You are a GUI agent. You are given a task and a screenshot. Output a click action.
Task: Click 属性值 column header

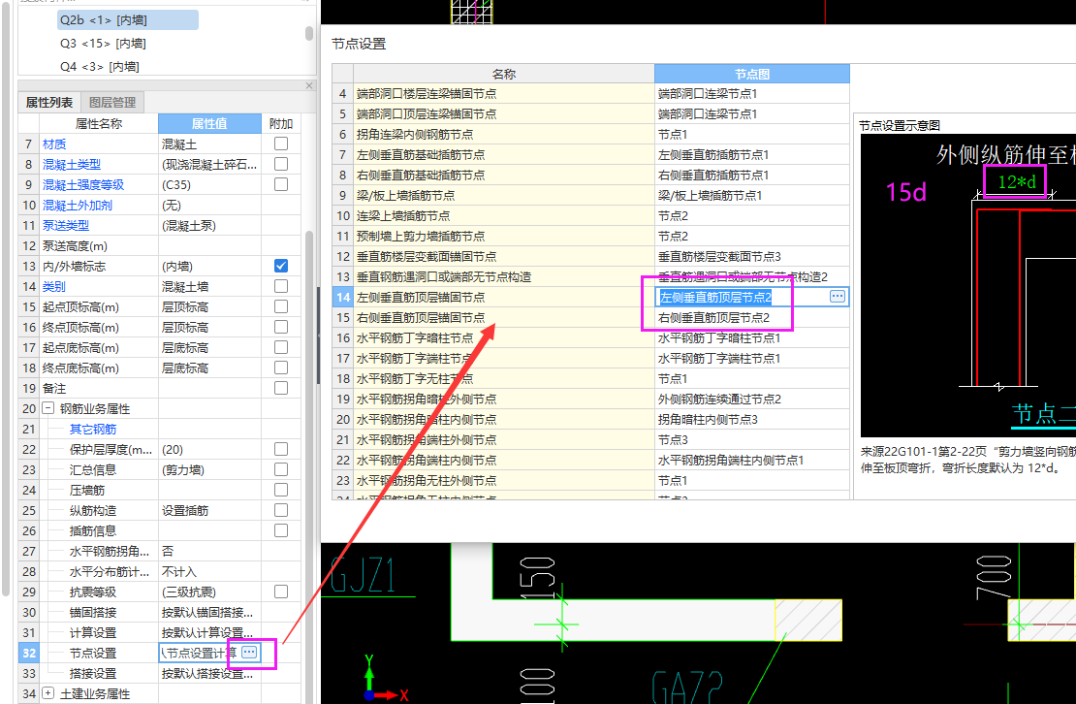(209, 123)
